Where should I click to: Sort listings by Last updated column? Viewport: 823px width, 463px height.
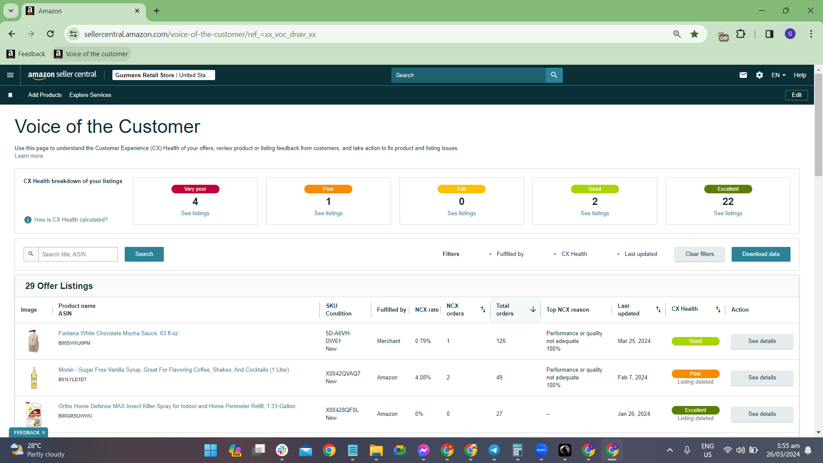click(658, 310)
